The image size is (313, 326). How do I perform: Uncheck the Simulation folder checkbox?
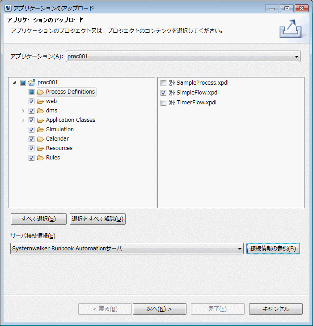[31, 129]
